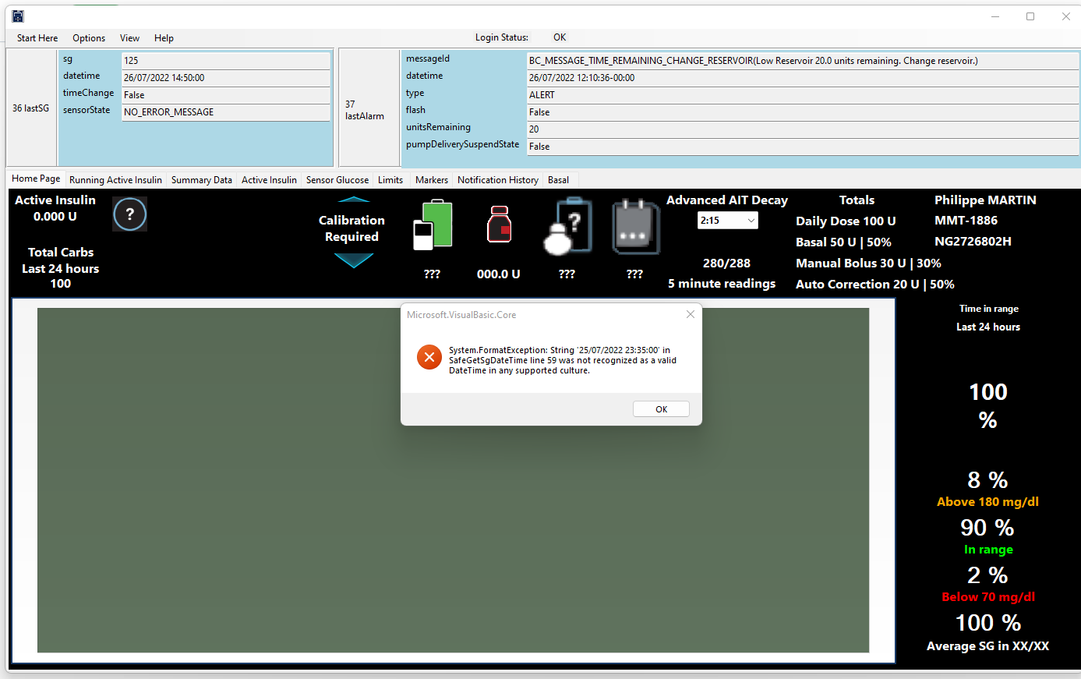Click the sensor icon with question mark
This screenshot has height=679, width=1081.
pos(567,226)
